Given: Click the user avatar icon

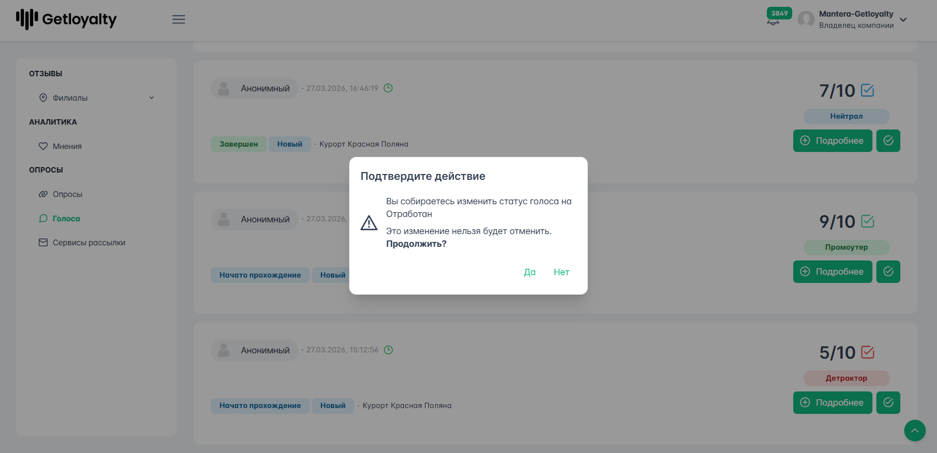Looking at the screenshot, I should (x=806, y=20).
